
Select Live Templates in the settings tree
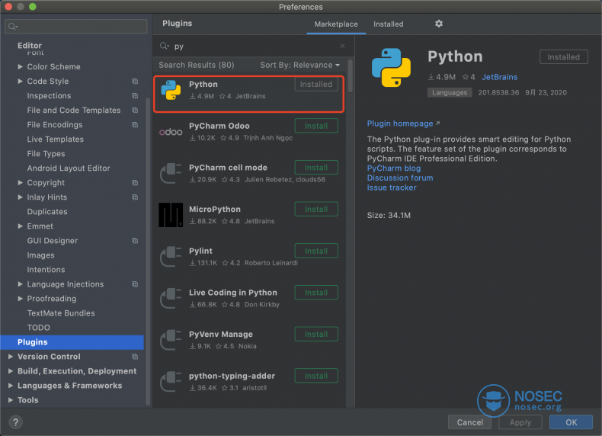pyautogui.click(x=56, y=139)
